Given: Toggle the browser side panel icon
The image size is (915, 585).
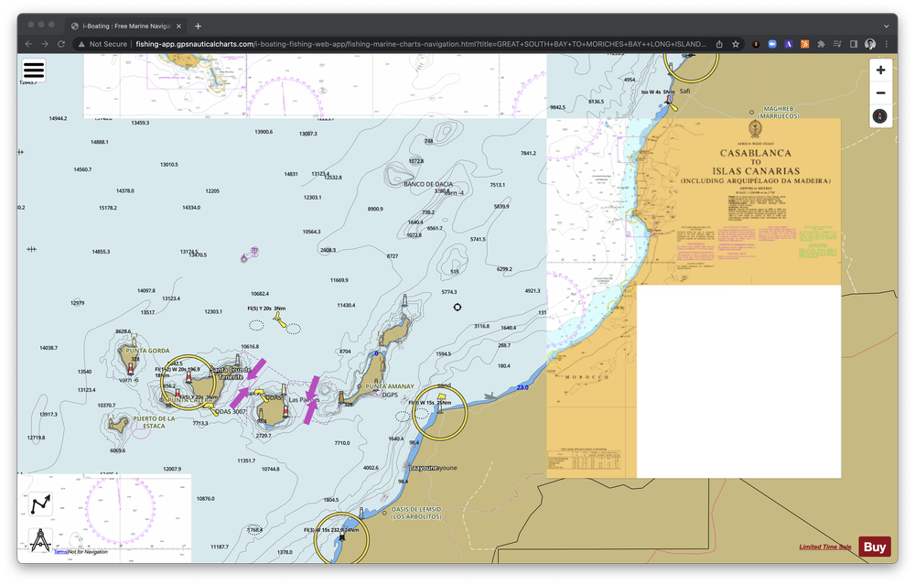Looking at the screenshot, I should [854, 44].
